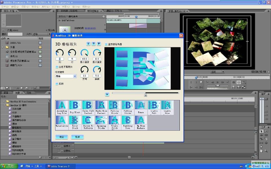Click the Lift button in Program monitor
This screenshot has height=169, width=271.
pyautogui.click(x=234, y=87)
